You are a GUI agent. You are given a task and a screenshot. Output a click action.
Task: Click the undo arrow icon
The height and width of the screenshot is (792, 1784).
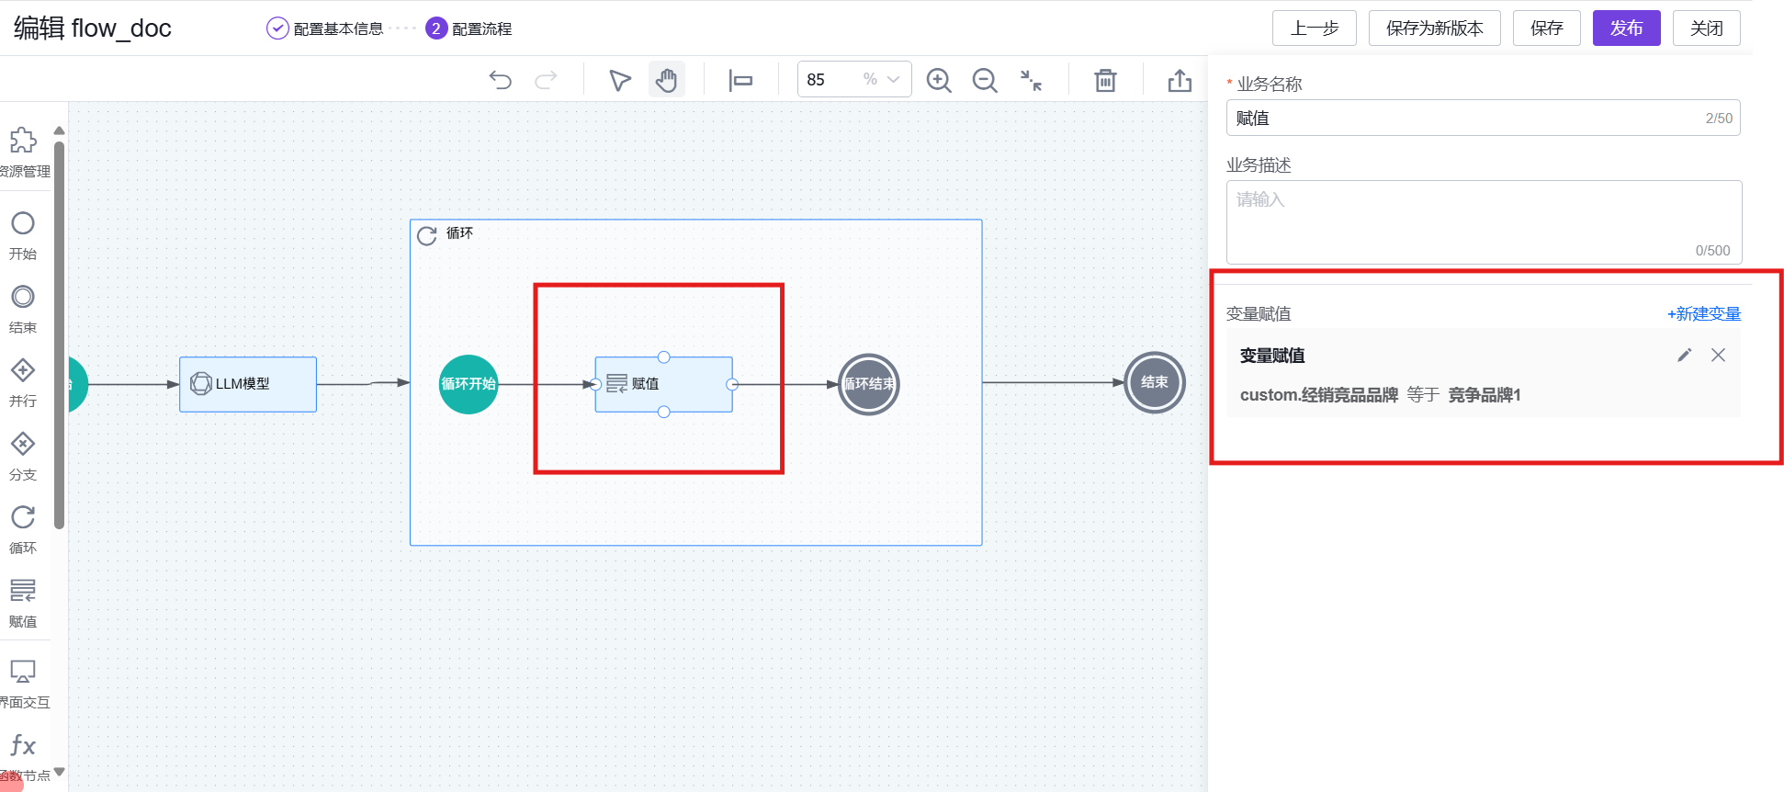(x=500, y=80)
